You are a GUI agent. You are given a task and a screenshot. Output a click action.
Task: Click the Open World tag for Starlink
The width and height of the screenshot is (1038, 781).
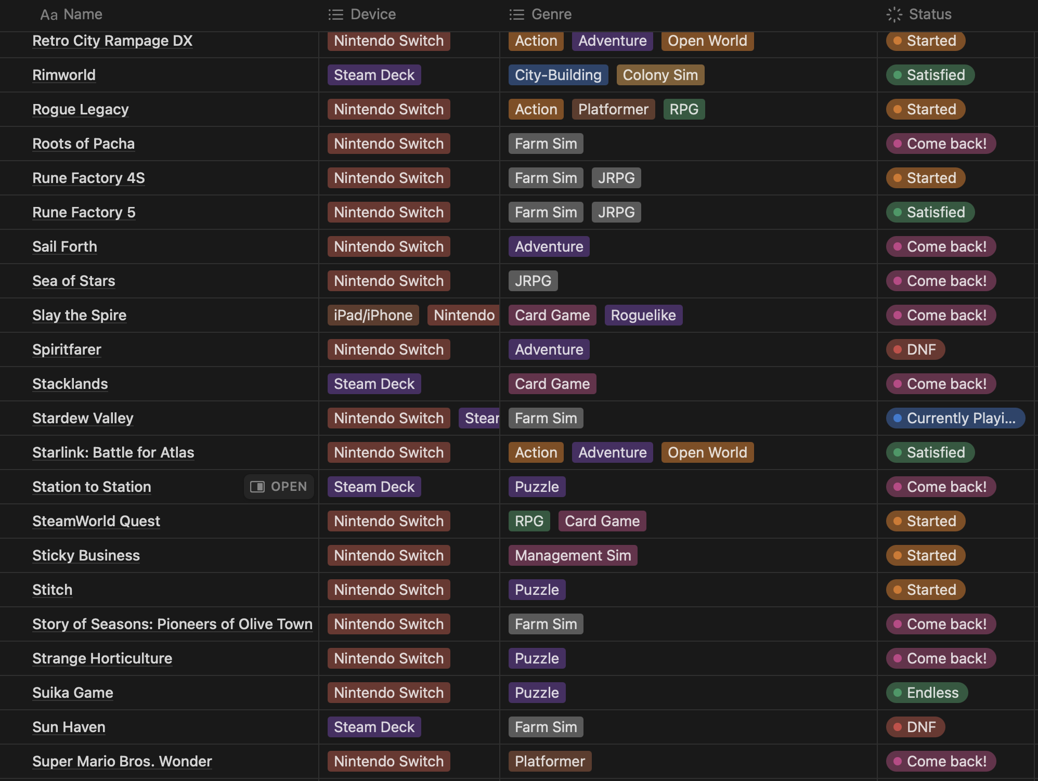point(707,452)
